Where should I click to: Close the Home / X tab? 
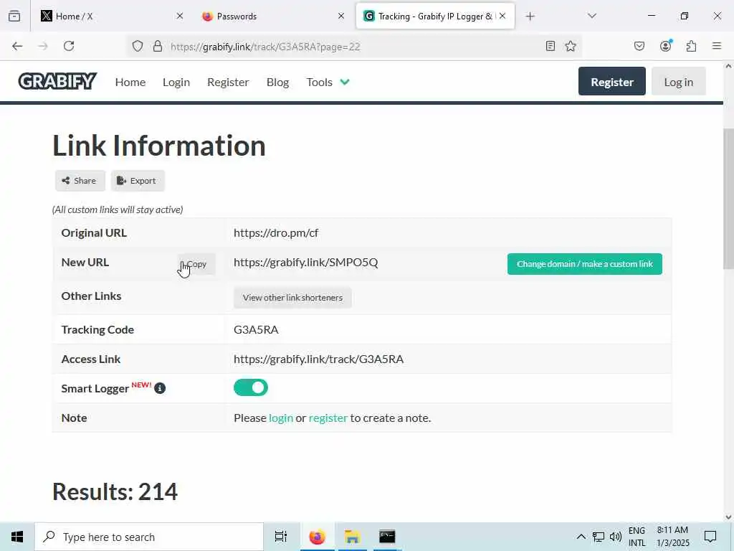[180, 16]
